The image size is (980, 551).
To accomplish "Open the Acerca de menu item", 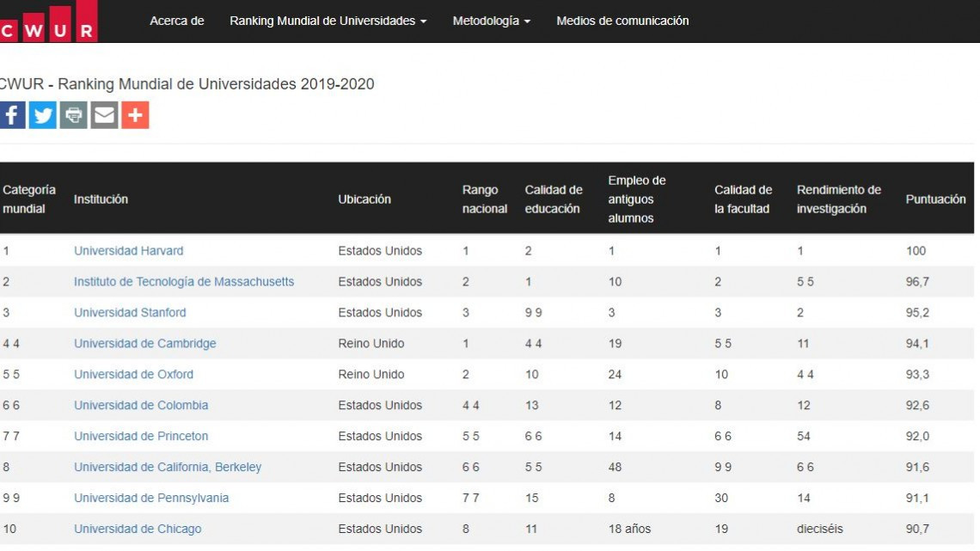I will click(176, 21).
